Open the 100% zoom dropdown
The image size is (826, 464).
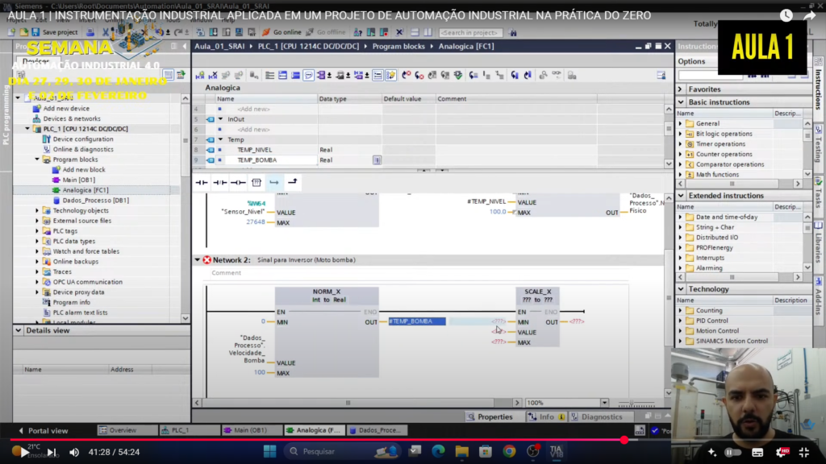pyautogui.click(x=604, y=403)
